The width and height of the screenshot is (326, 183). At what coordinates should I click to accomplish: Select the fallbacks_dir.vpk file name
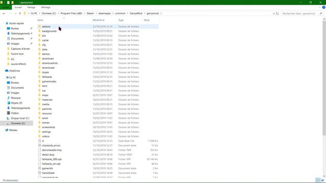click(51, 164)
